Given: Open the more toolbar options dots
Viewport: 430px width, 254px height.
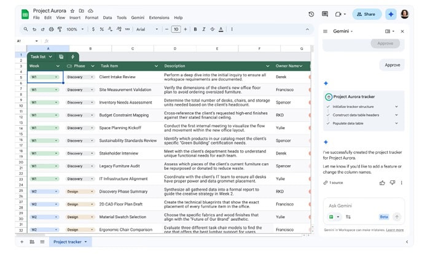Looking at the screenshot, I should tap(232, 29).
